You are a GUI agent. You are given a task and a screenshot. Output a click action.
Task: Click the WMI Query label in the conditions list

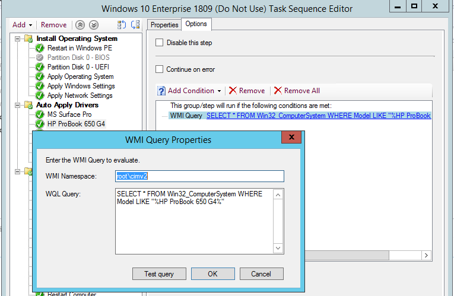186,116
